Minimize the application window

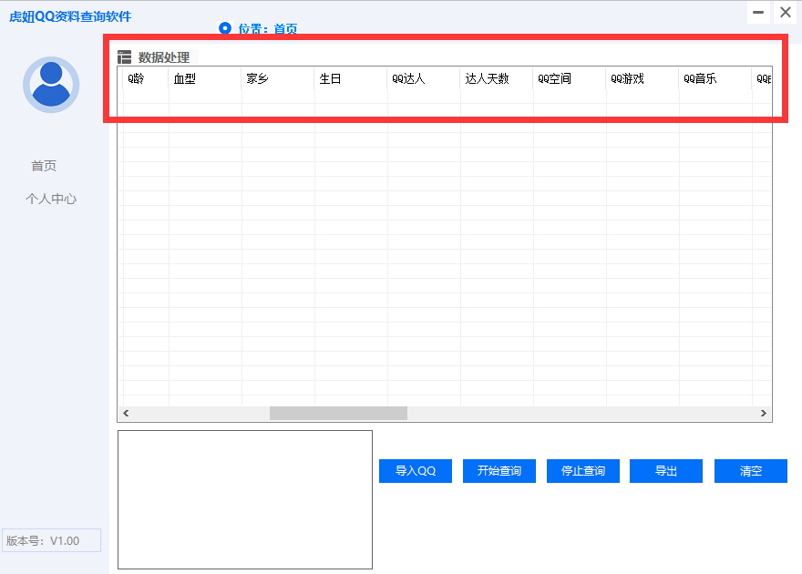click(758, 12)
